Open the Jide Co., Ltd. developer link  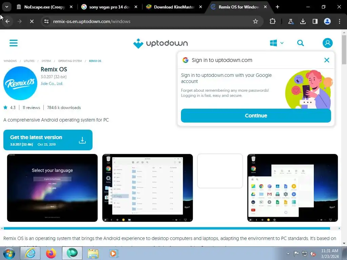52,84
